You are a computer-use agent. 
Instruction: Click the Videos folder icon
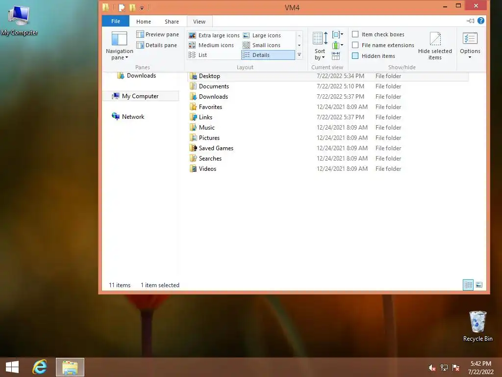click(193, 169)
